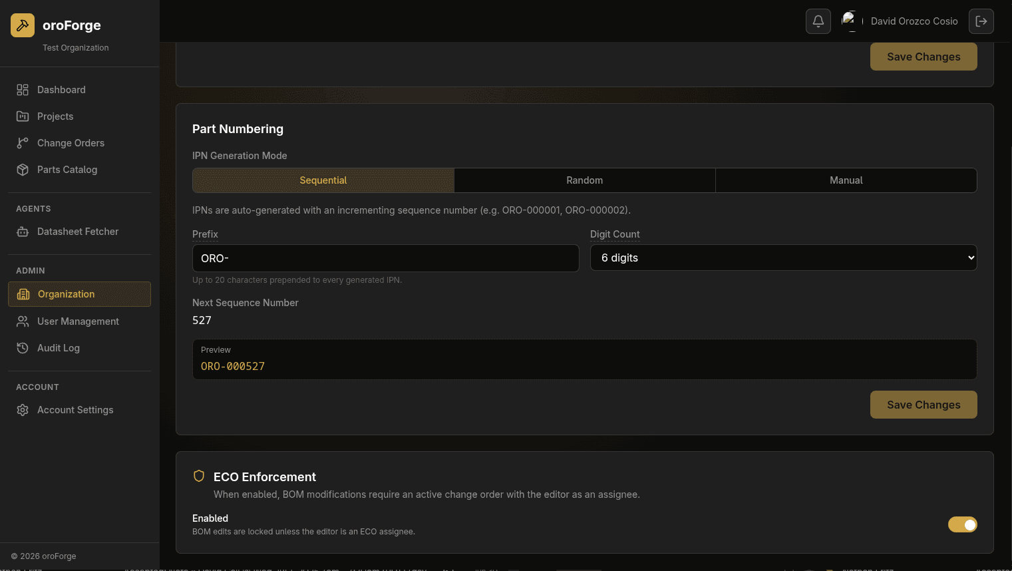Select Sequential IPN generation mode
The height and width of the screenshot is (571, 1012).
(x=323, y=180)
